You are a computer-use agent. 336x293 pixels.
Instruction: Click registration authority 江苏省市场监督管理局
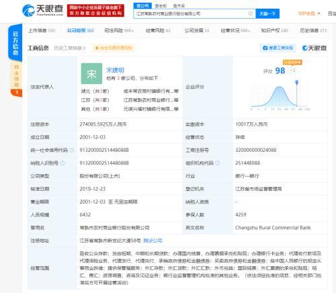point(259,189)
